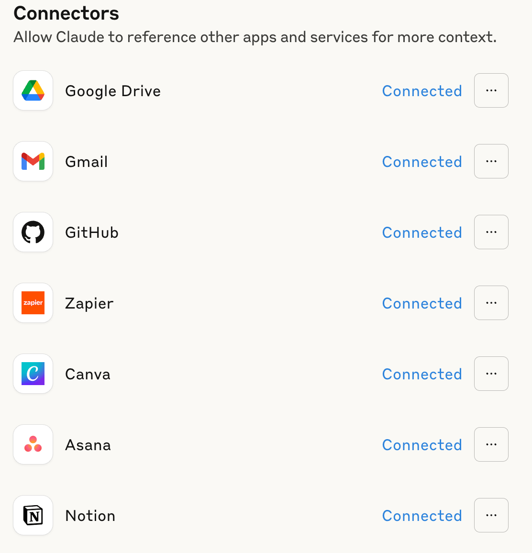Click the orange Zapier logo
The height and width of the screenshot is (553, 532).
[33, 303]
